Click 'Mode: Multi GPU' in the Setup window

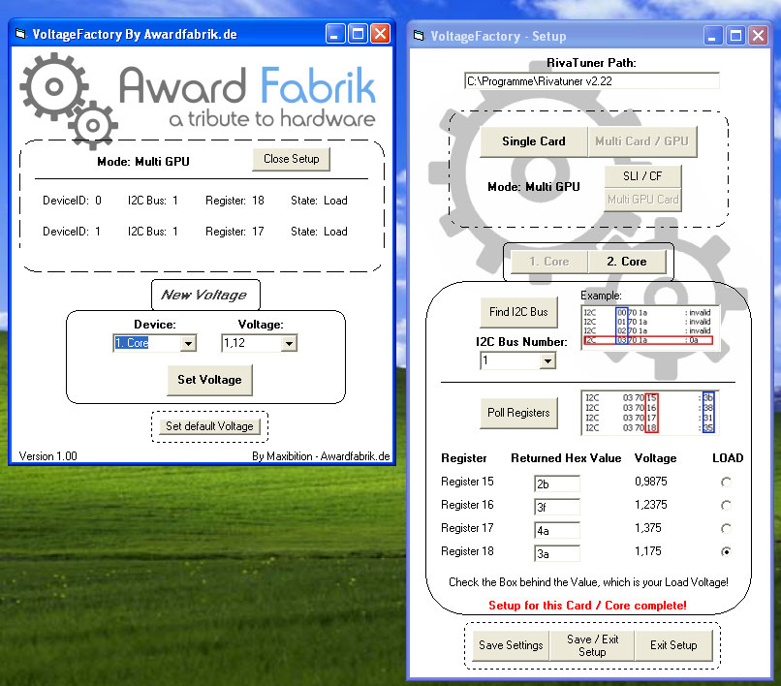(534, 187)
